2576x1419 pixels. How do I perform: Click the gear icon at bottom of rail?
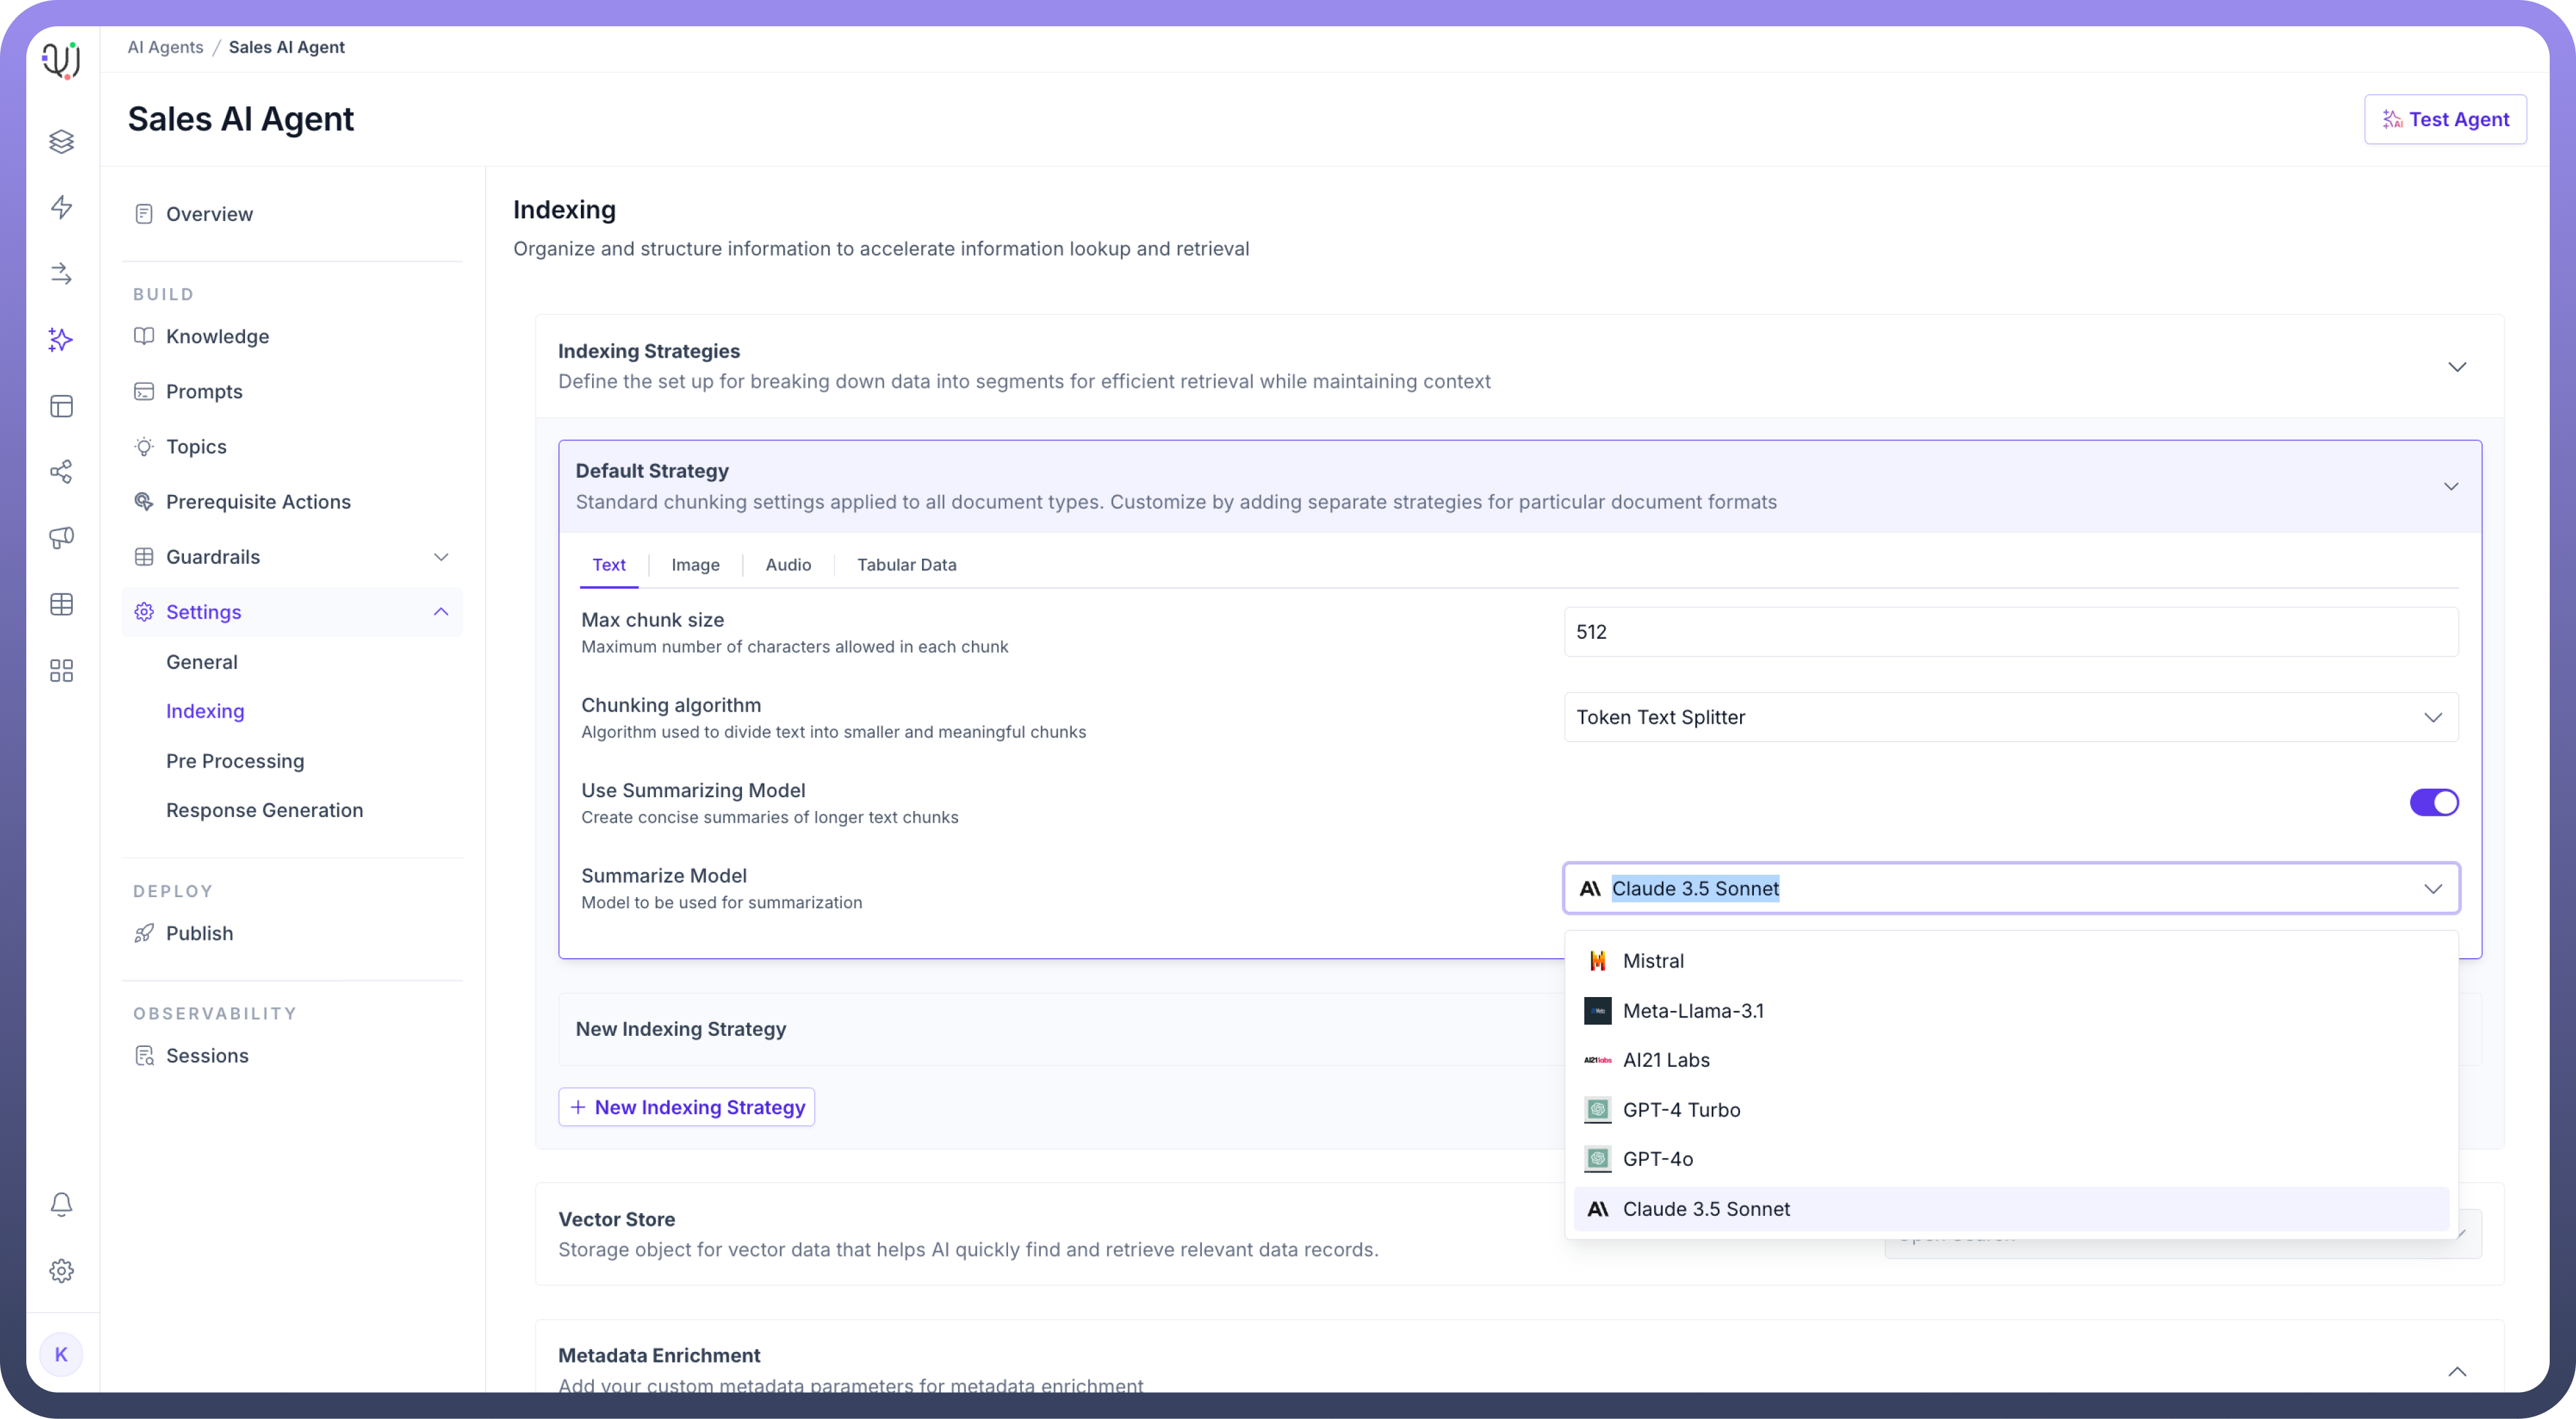coord(61,1271)
